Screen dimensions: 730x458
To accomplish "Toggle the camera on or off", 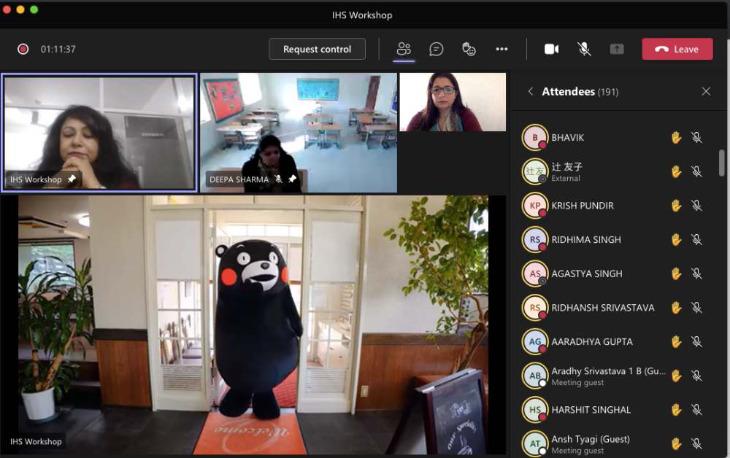I will [x=552, y=49].
